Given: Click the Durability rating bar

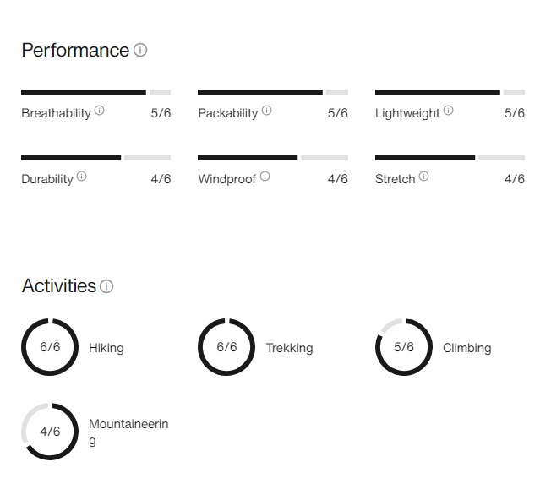Looking at the screenshot, I should click(x=96, y=158).
